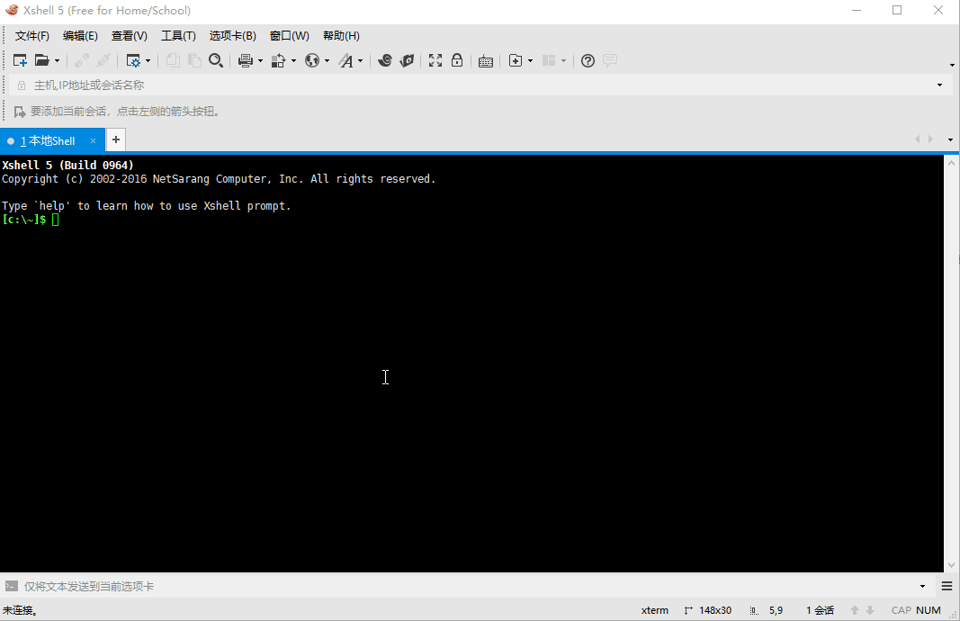Expand the toolbar overflow arrow

(952, 65)
